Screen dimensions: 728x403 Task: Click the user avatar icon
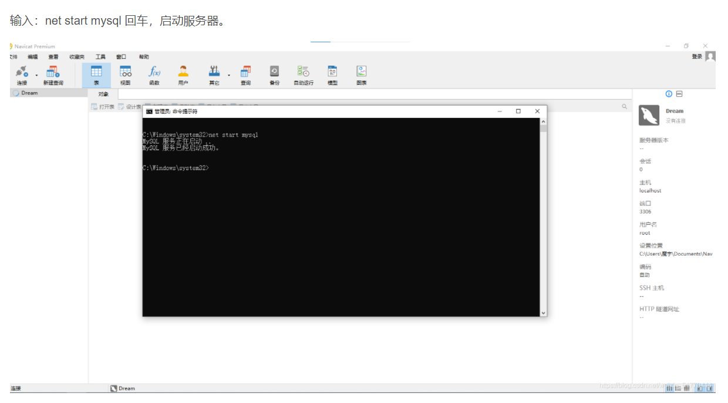710,56
